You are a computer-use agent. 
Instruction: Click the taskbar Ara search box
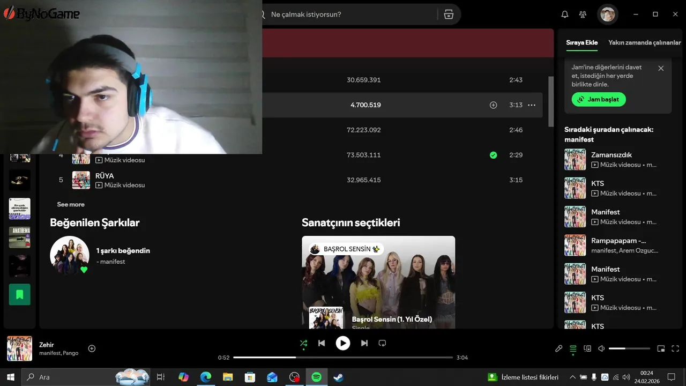click(86, 377)
